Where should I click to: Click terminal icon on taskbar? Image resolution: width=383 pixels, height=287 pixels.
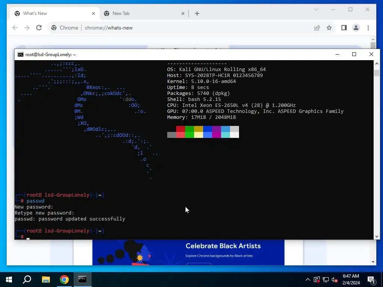(82, 280)
